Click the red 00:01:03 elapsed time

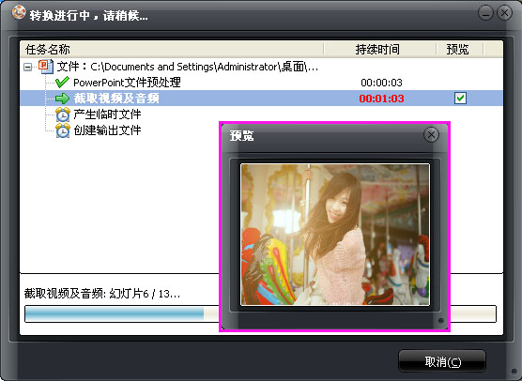click(381, 99)
